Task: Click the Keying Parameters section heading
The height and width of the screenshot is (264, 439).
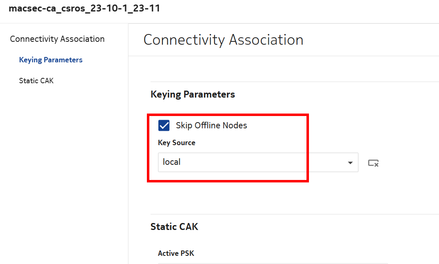Action: [193, 94]
